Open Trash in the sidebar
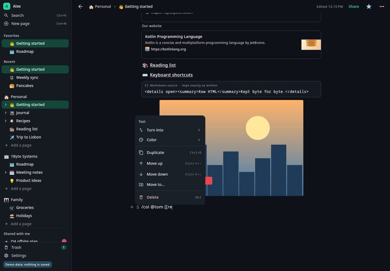Image resolution: width=390 pixels, height=271 pixels. point(35,247)
